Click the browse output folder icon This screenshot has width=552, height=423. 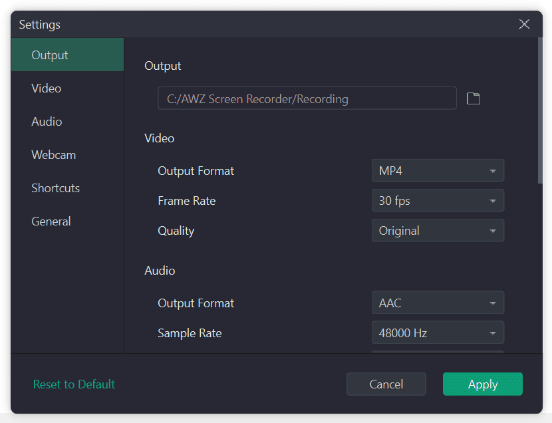474,99
